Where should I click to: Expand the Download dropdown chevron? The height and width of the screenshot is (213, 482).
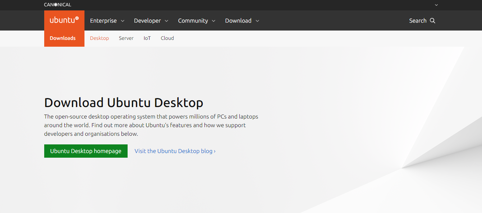point(257,21)
